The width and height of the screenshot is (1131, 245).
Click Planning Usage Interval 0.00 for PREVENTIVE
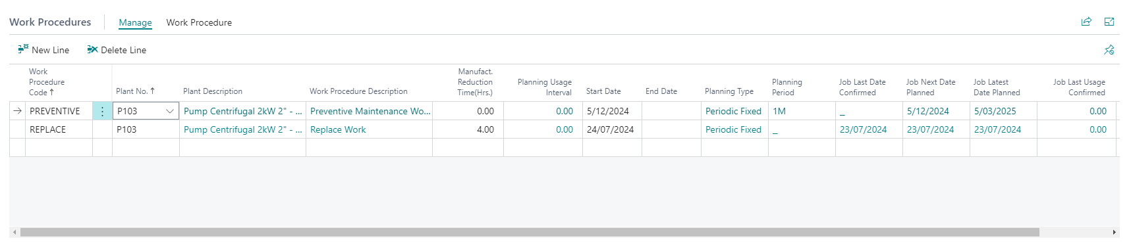[x=565, y=111]
